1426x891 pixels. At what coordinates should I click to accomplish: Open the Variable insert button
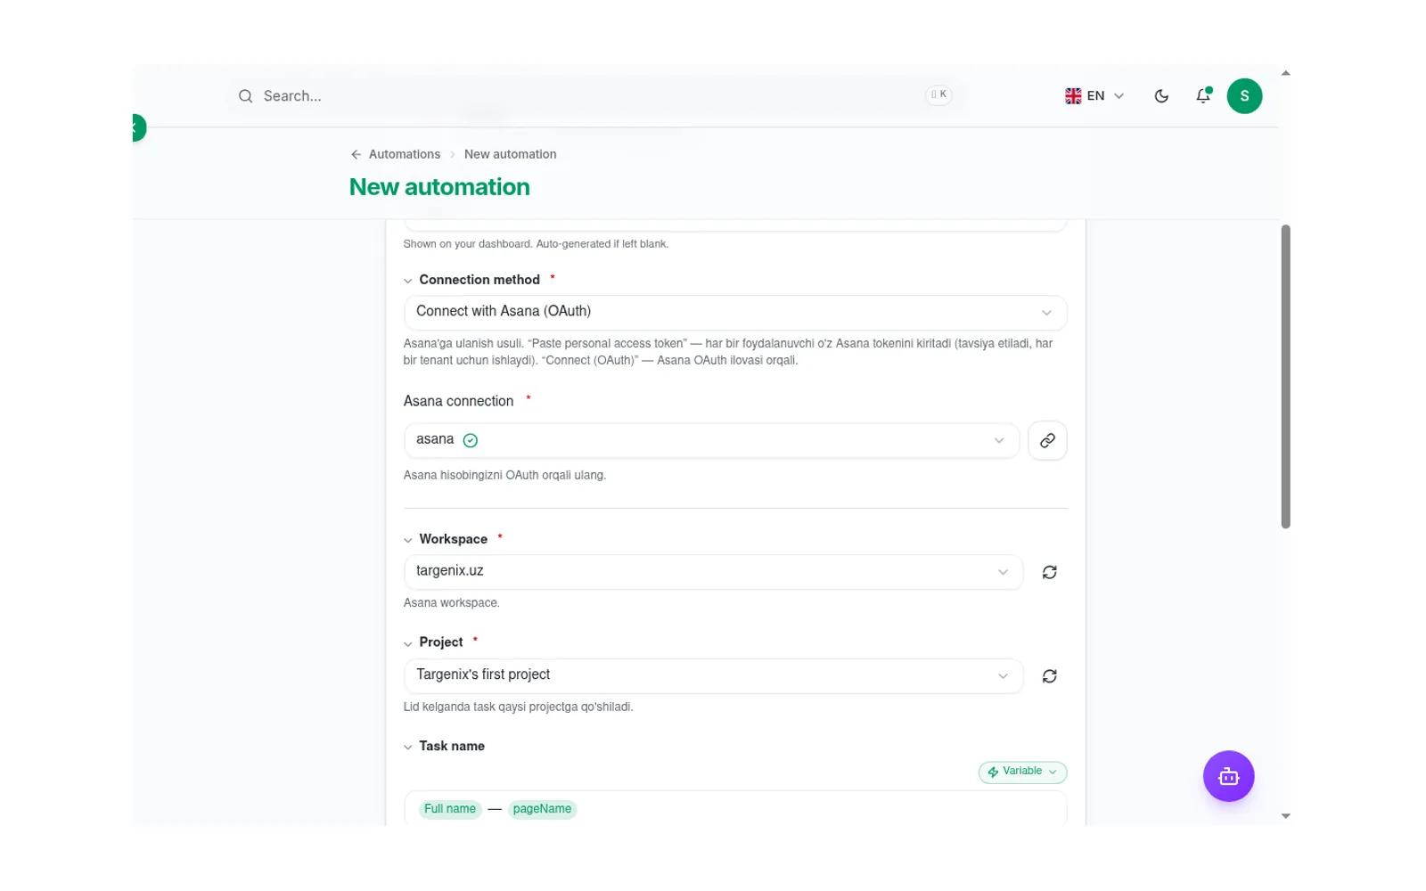tap(1022, 772)
